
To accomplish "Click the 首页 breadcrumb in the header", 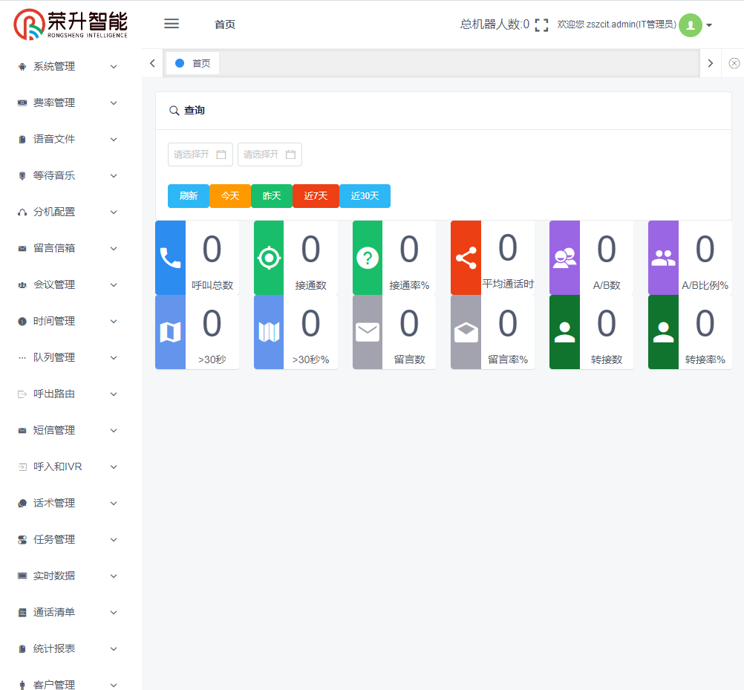I will (225, 25).
